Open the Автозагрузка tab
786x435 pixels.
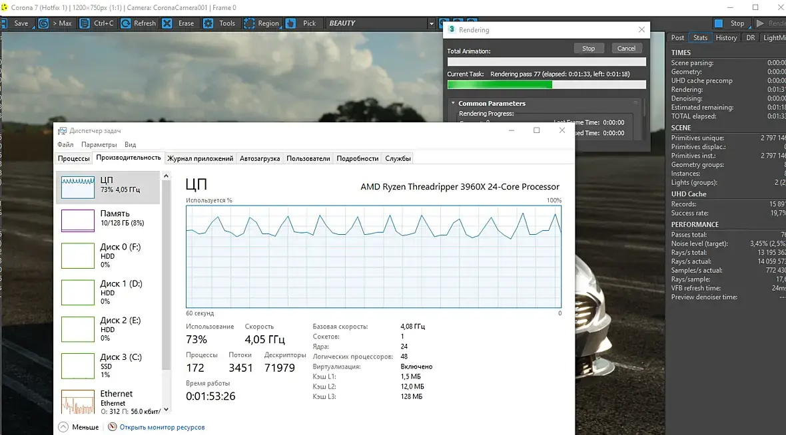(x=260, y=158)
